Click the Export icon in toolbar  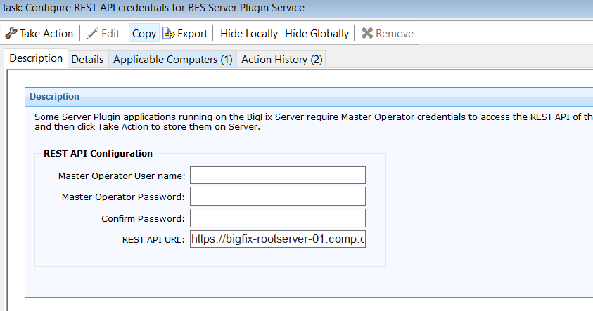169,34
